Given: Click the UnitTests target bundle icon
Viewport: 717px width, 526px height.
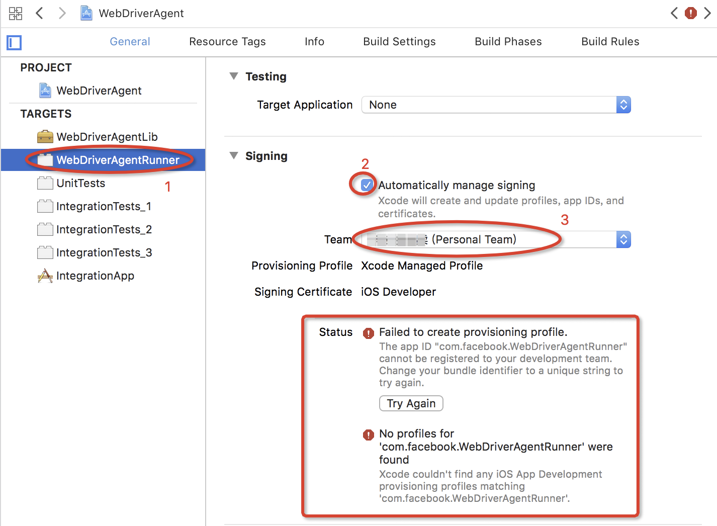Looking at the screenshot, I should (45, 183).
